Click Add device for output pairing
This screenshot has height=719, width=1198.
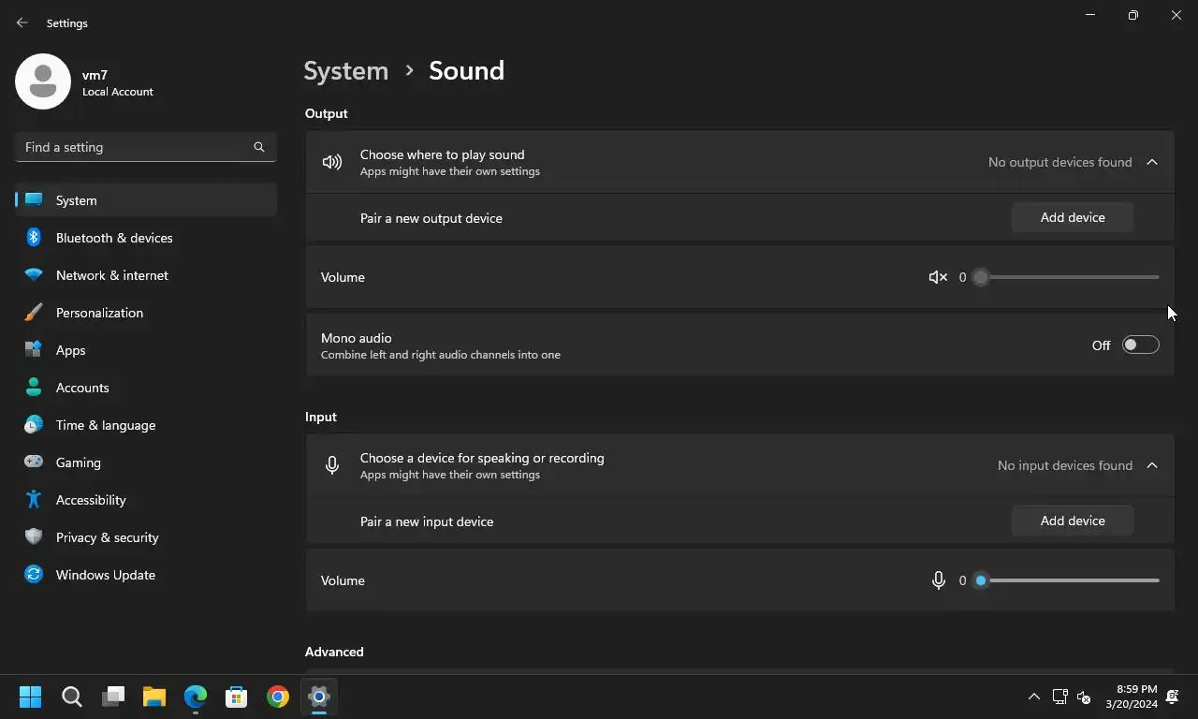point(1073,217)
